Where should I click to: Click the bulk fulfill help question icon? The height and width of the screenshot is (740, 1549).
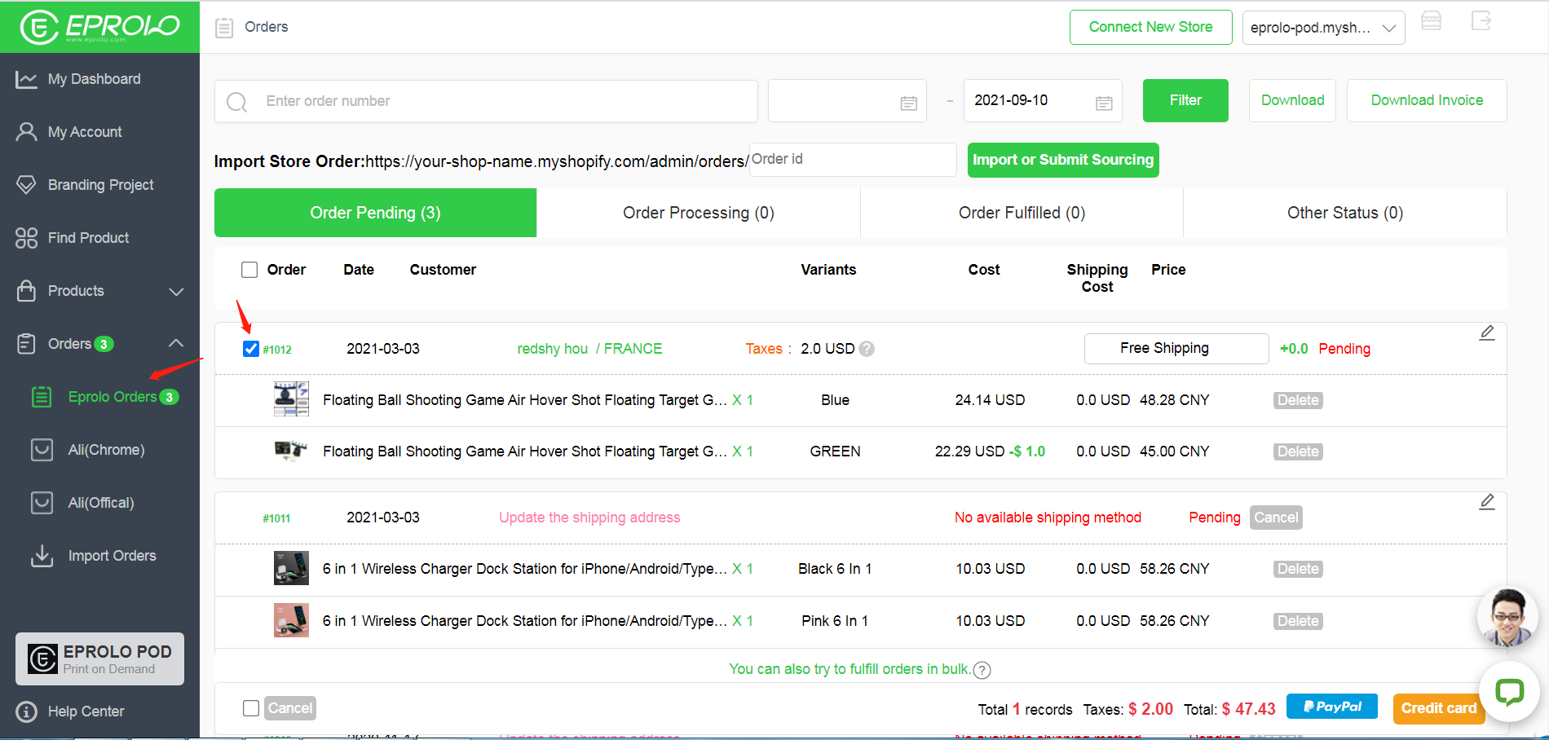click(x=982, y=670)
